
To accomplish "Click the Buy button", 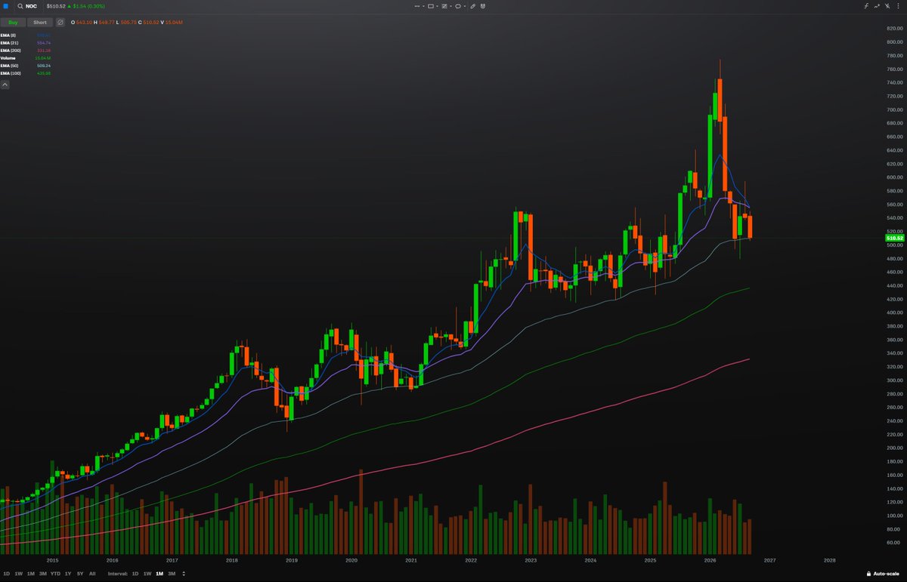I will [x=13, y=22].
